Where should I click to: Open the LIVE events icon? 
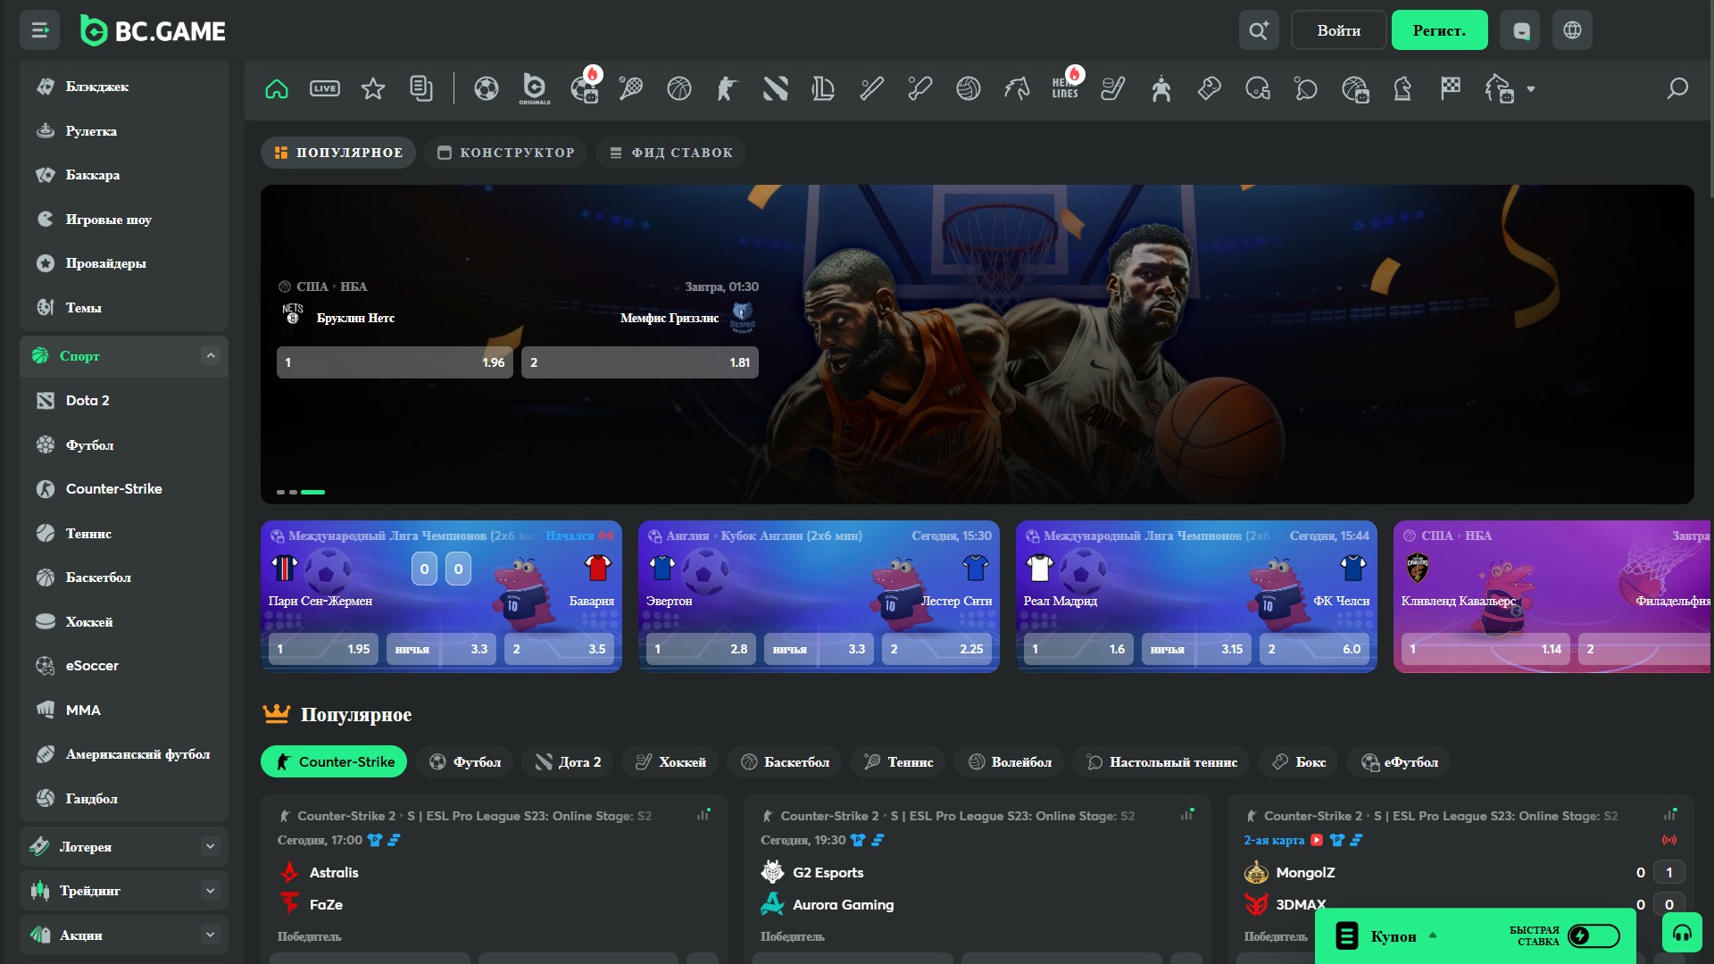click(325, 88)
